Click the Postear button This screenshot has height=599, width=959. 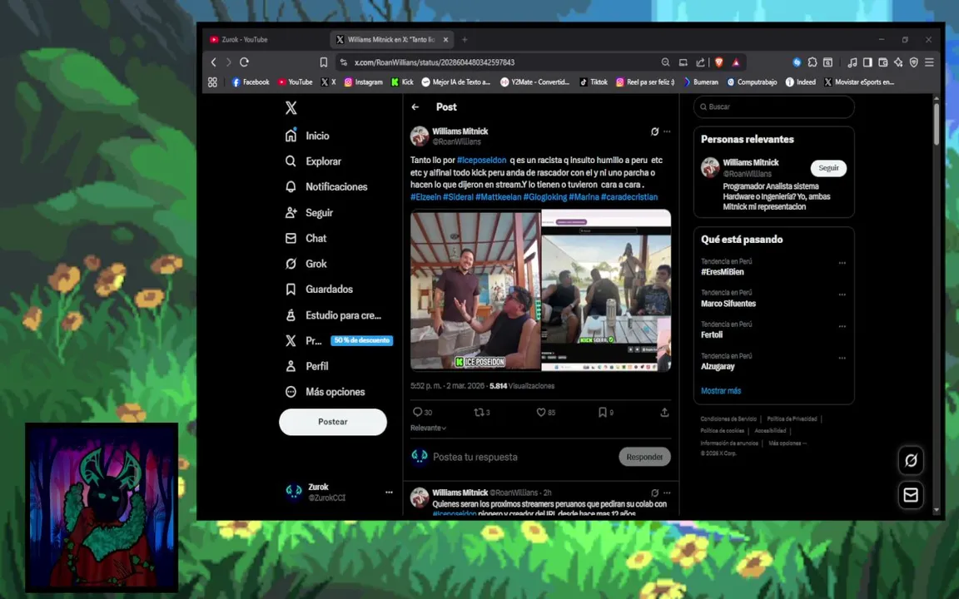click(333, 422)
